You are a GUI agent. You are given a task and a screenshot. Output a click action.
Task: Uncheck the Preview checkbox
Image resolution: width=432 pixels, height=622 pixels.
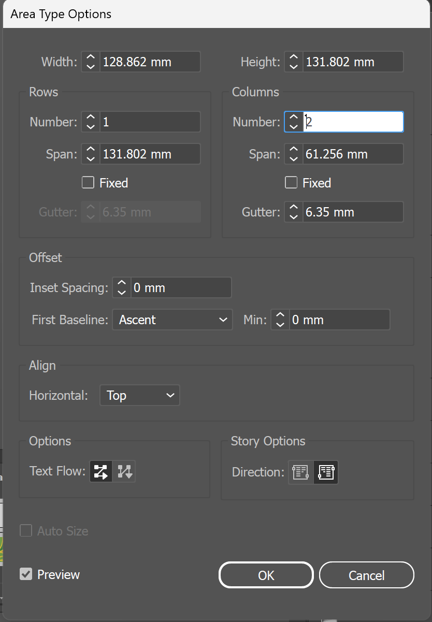coord(26,574)
